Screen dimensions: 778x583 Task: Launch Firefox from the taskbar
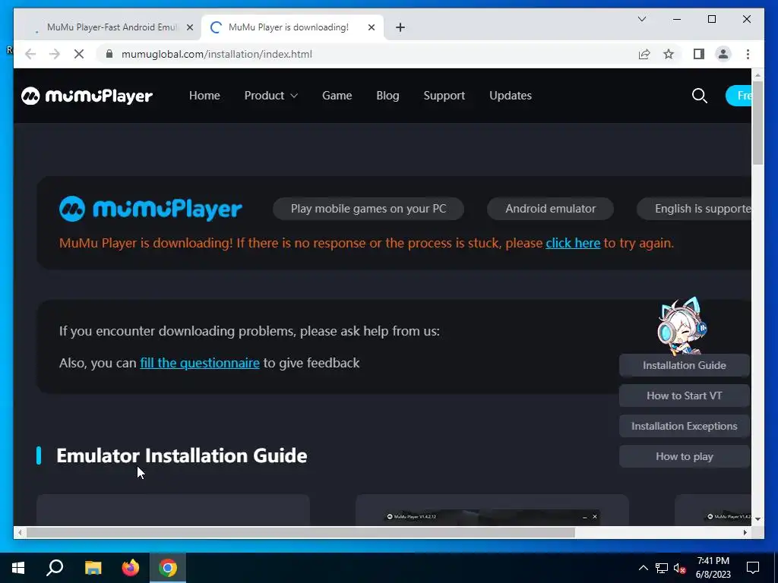131,568
